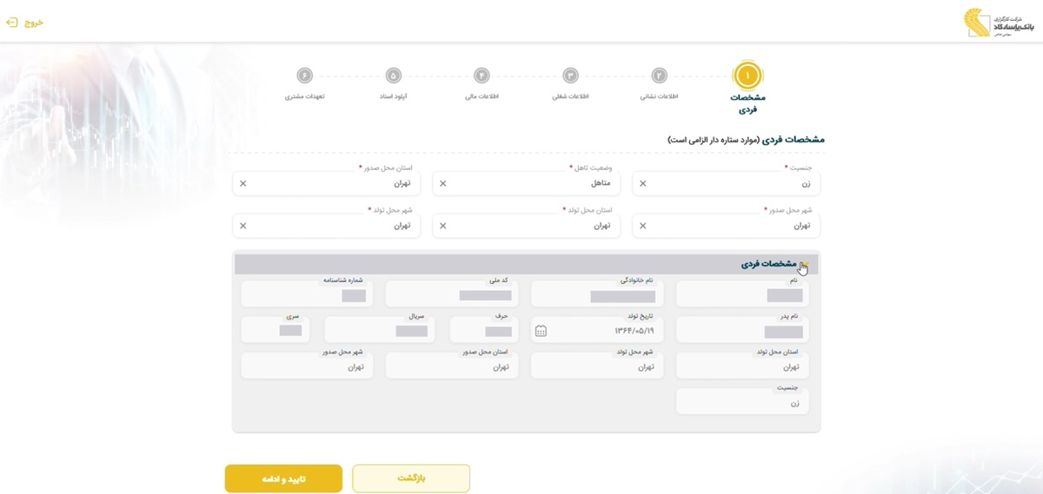Open top شهر محل صدور dropdown
This screenshot has height=494, width=1043.
(x=727, y=226)
